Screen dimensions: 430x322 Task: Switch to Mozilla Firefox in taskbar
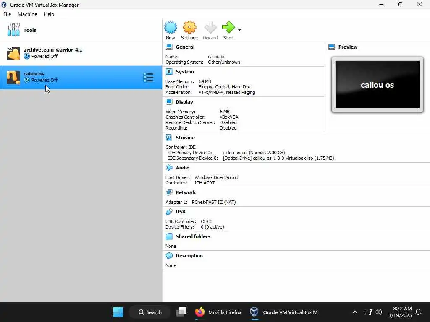pos(218,312)
